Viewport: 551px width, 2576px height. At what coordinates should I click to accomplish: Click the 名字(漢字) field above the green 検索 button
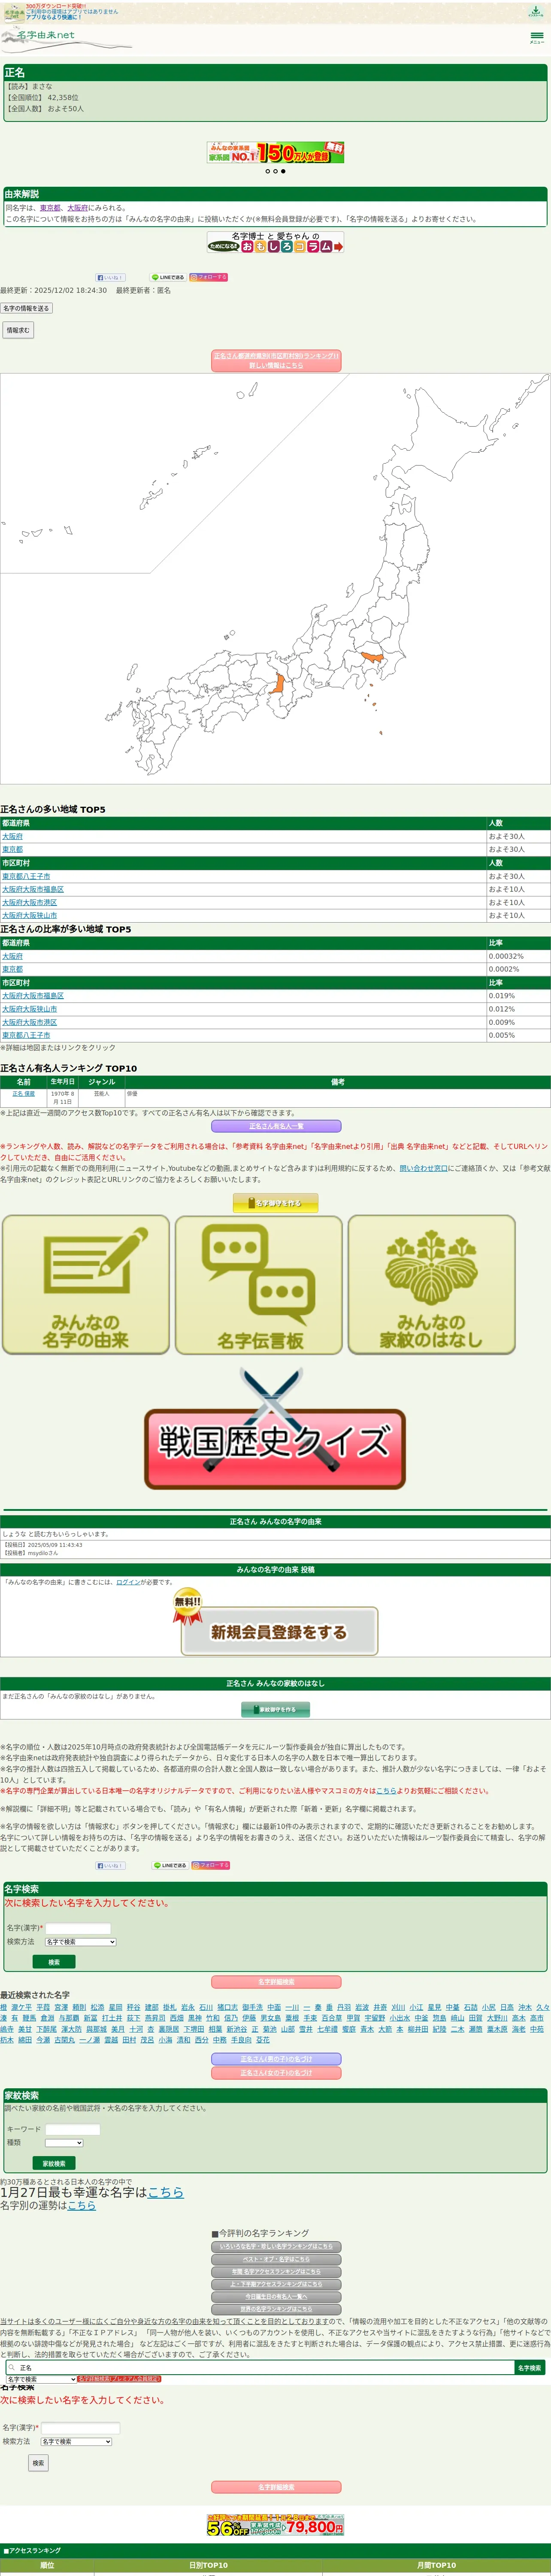pyautogui.click(x=78, y=1928)
